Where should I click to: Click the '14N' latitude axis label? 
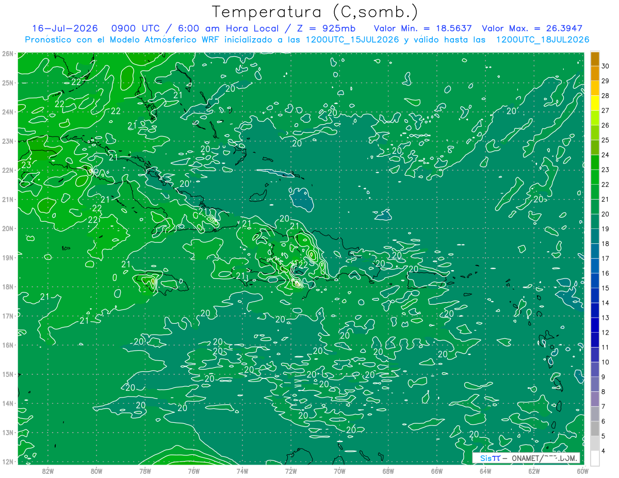[8, 403]
